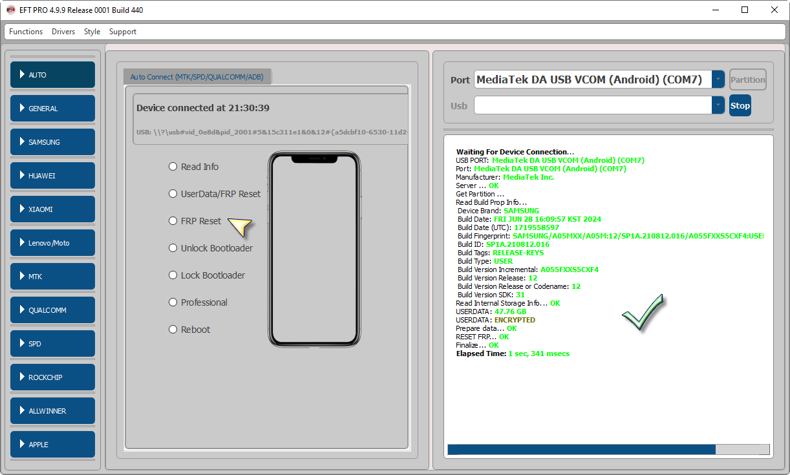Click 'Build Version SDK: 31' log line

pyautogui.click(x=491, y=295)
